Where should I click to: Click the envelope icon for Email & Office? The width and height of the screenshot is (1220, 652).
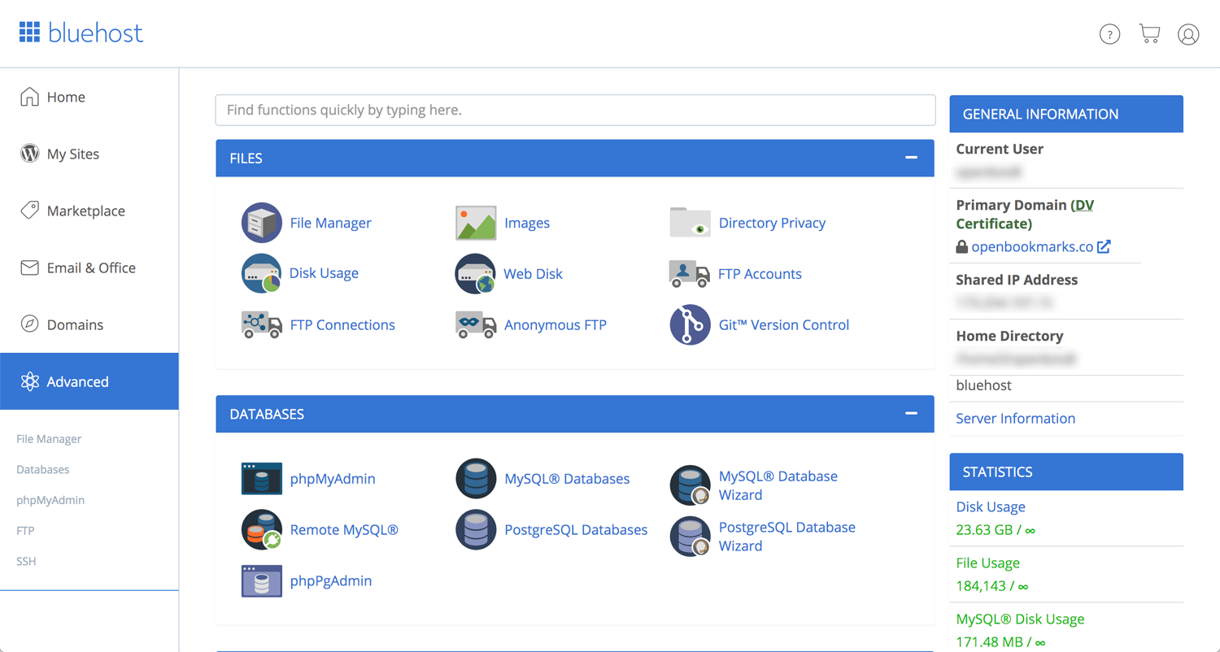click(29, 267)
